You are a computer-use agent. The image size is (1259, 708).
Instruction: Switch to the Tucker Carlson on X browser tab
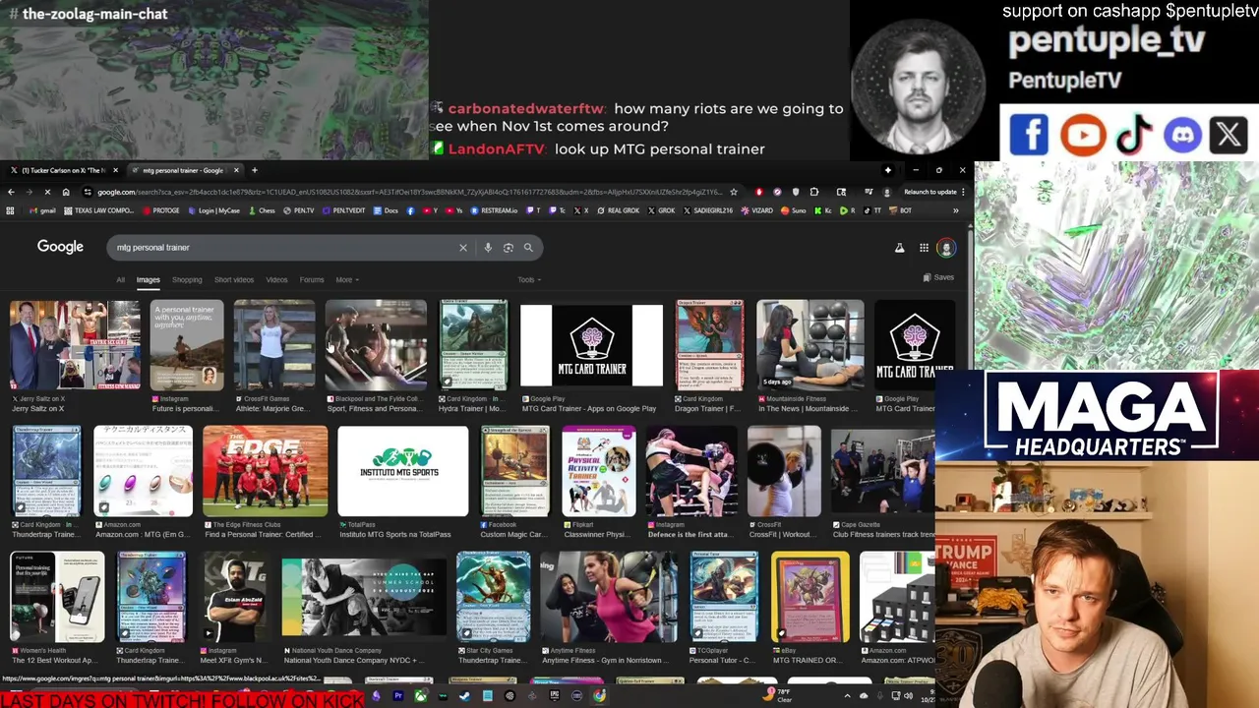coord(61,170)
